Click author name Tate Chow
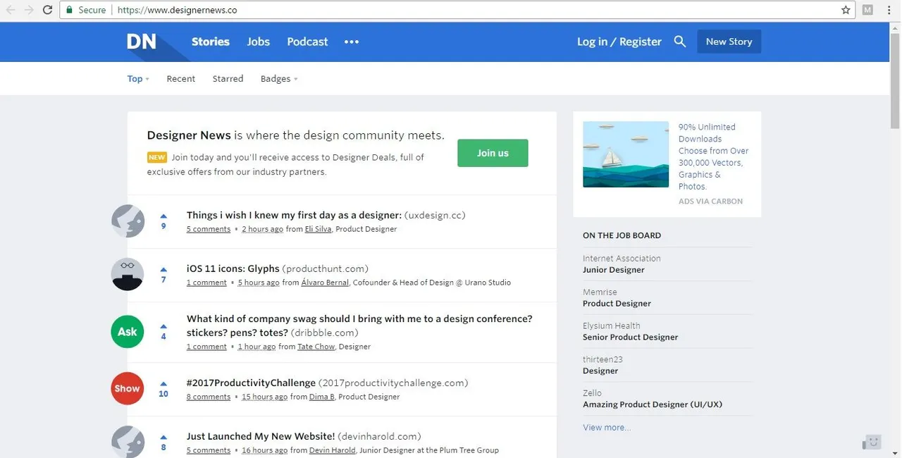 (316, 347)
